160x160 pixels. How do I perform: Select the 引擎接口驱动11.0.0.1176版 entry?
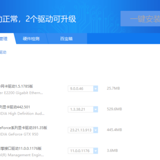[x=21, y=148]
